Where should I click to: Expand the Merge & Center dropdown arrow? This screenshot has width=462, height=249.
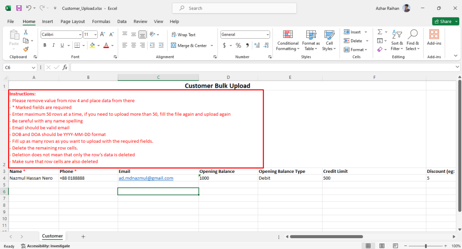(212, 45)
